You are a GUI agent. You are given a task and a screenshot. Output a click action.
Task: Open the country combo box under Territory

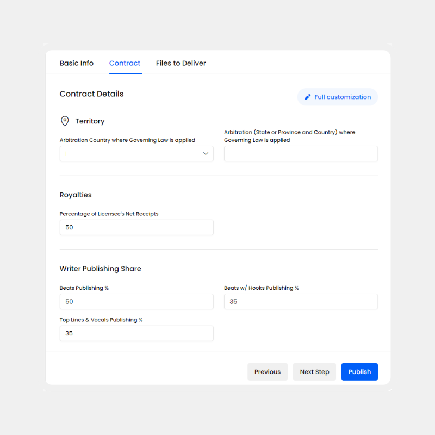coord(136,153)
